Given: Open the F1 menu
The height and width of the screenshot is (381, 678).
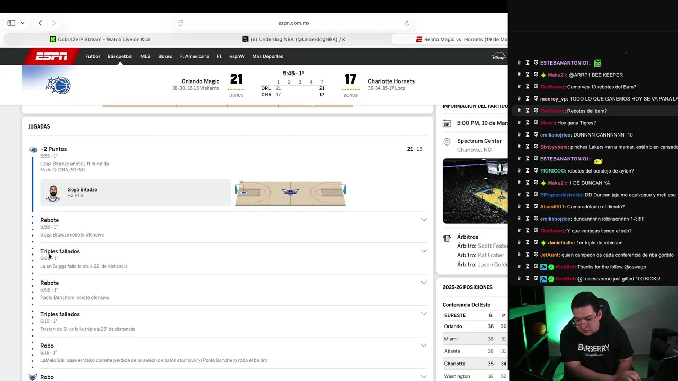Looking at the screenshot, I should click(219, 56).
